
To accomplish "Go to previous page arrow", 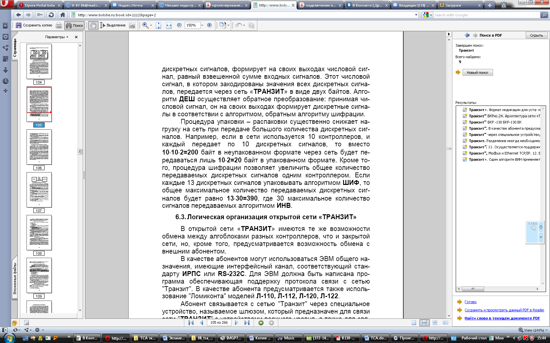I will pos(201,323).
